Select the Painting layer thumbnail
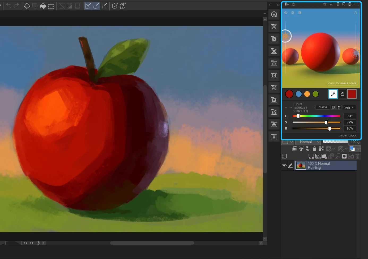 (x=301, y=166)
